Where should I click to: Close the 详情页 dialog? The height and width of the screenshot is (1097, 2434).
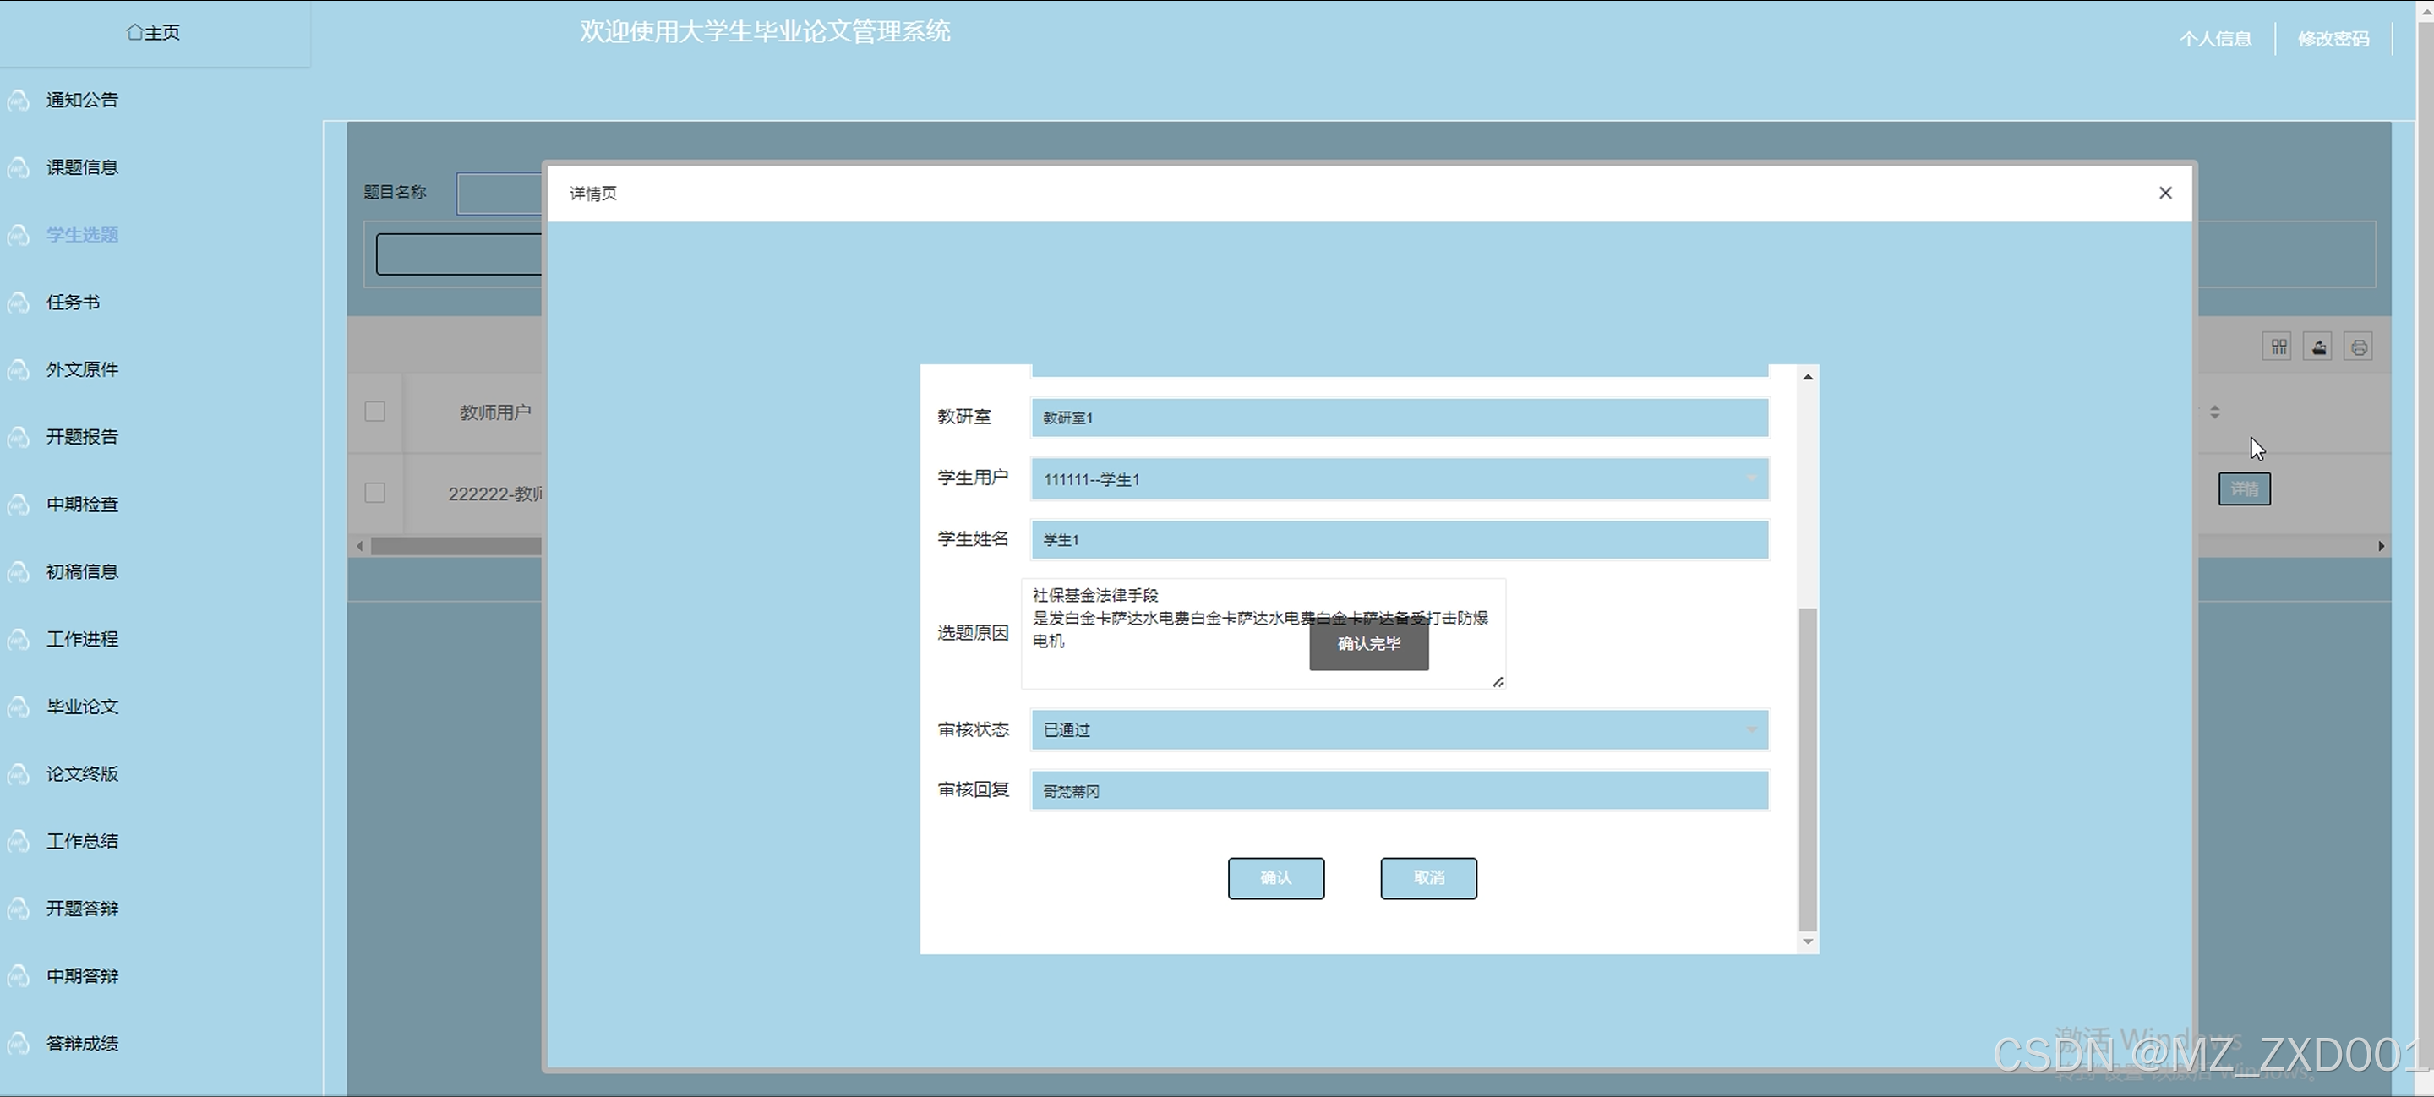click(2164, 193)
